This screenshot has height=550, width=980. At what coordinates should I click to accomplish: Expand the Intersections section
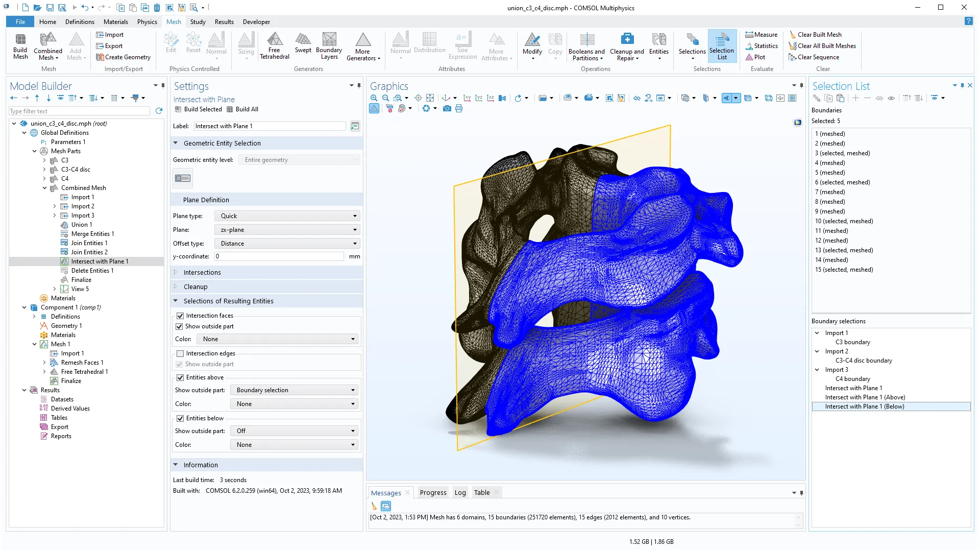tap(202, 273)
